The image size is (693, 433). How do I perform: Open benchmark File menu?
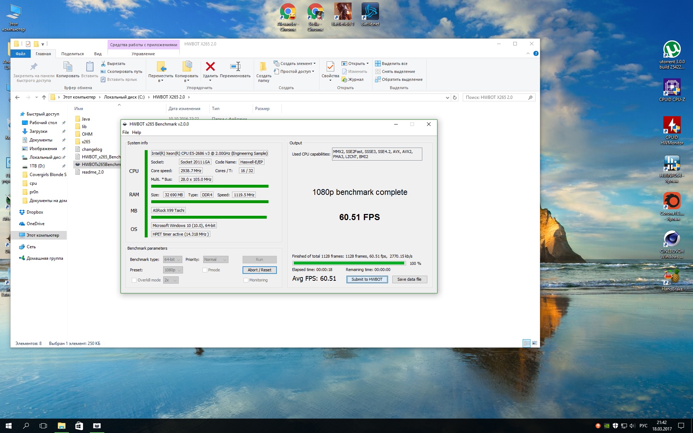pyautogui.click(x=125, y=132)
